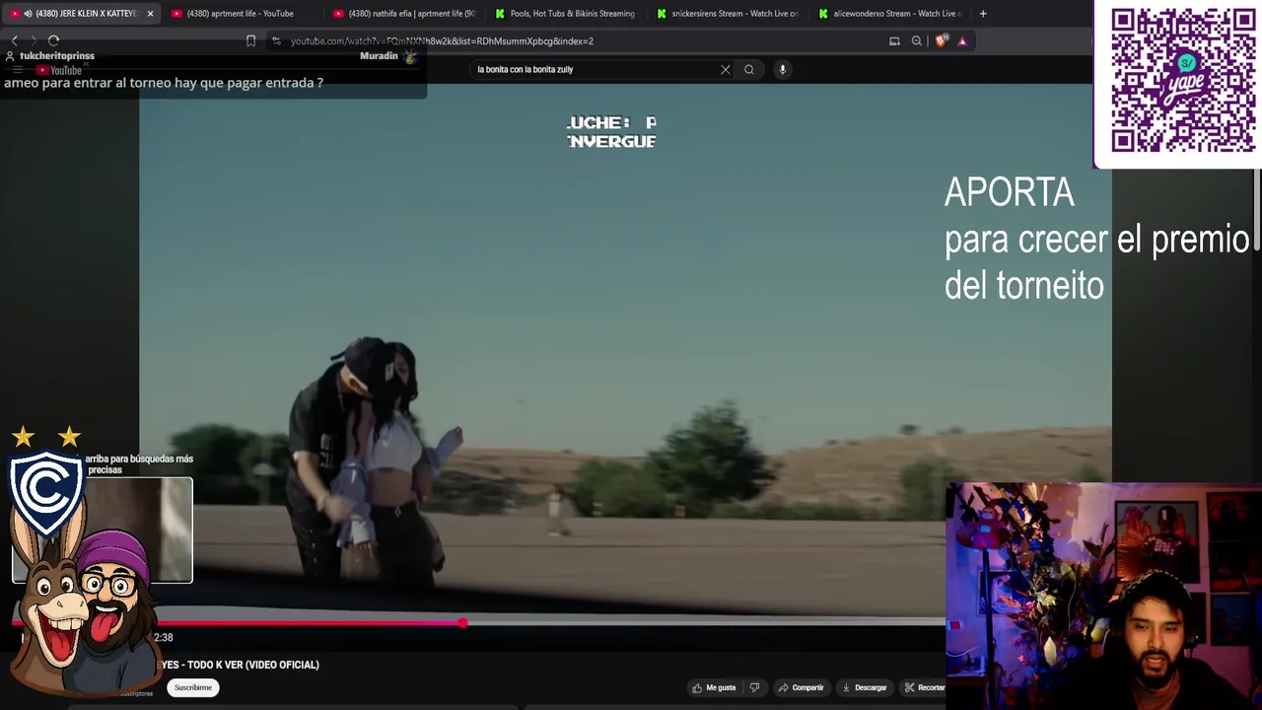Click the Recortar clip button
Viewport: 1262px width, 710px height.
(924, 687)
